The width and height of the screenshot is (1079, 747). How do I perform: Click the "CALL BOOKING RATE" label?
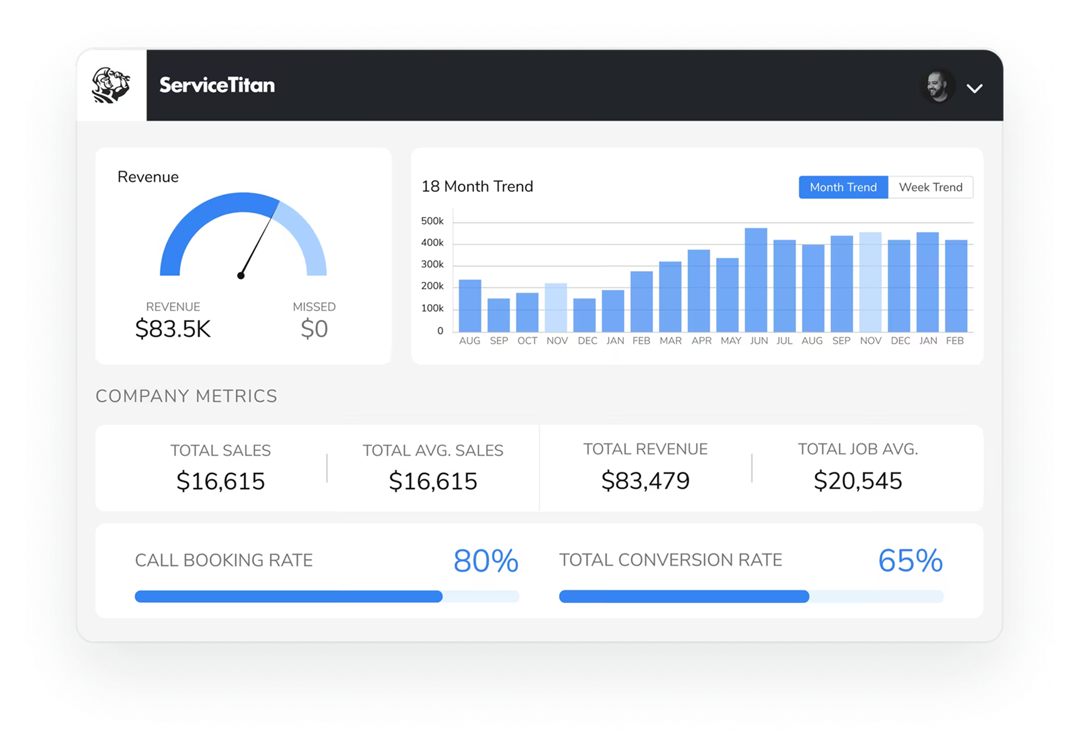click(x=224, y=560)
